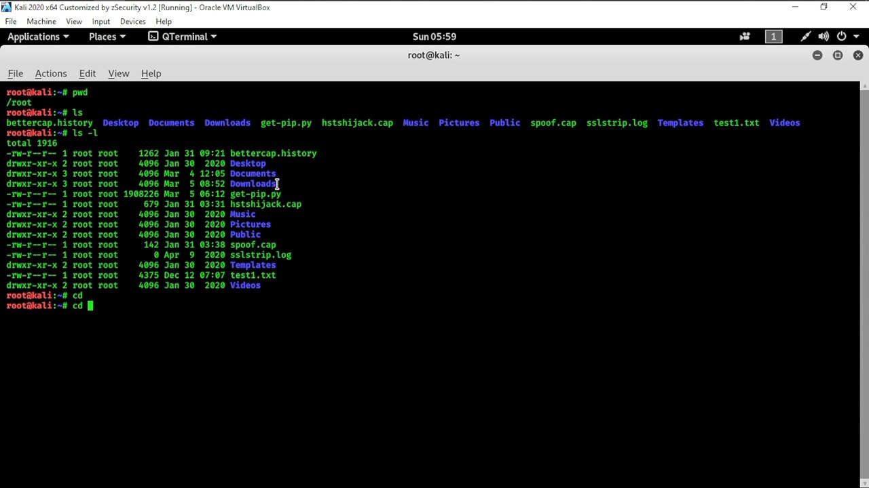Click Music in the ls -l listing
This screenshot has height=488, width=869.
point(242,214)
